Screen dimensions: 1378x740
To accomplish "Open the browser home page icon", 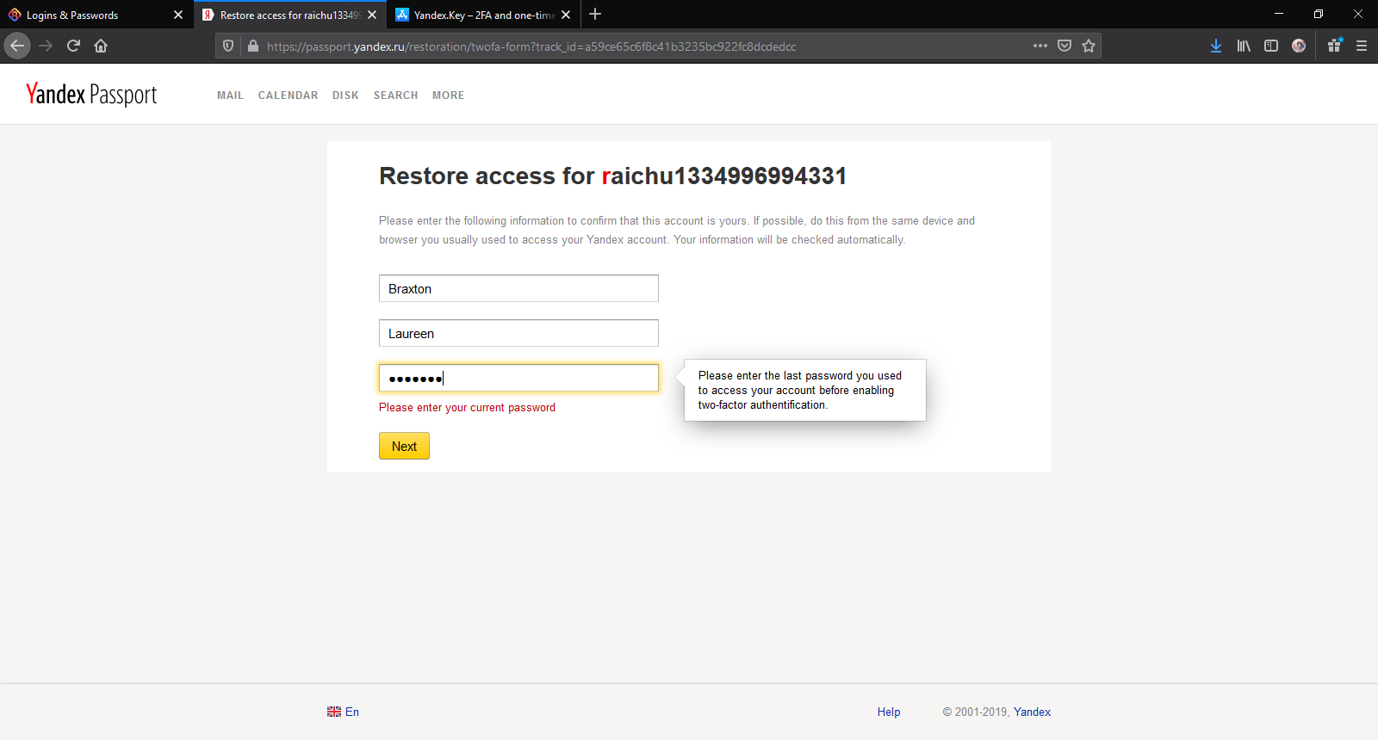I will point(101,46).
